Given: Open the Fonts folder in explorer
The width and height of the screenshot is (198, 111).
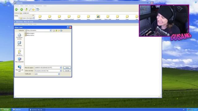Looking at the screenshot, I should (x=127, y=17).
